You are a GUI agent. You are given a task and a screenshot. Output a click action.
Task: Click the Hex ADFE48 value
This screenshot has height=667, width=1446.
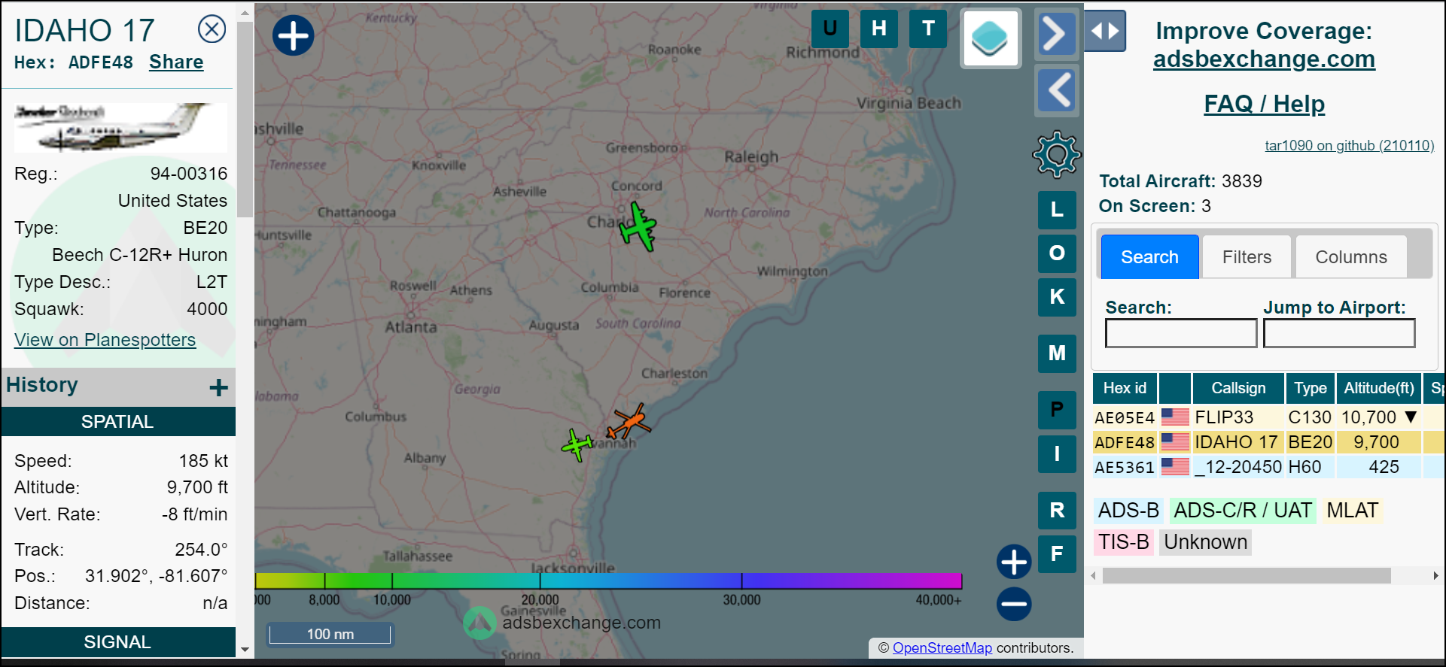[101, 62]
